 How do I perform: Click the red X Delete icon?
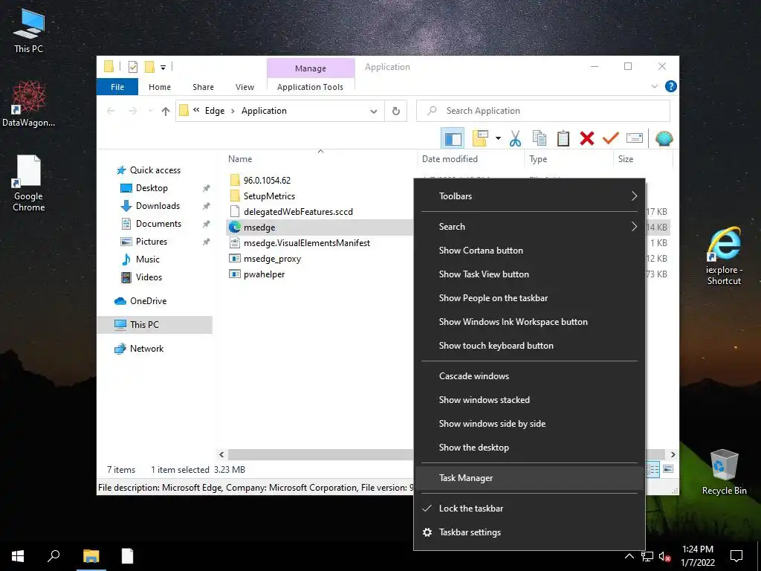pyautogui.click(x=587, y=138)
